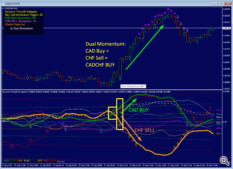Click the 'Dual Momentum BUY' tooltip label
This screenshot has height=169, width=233.
pos(133,86)
